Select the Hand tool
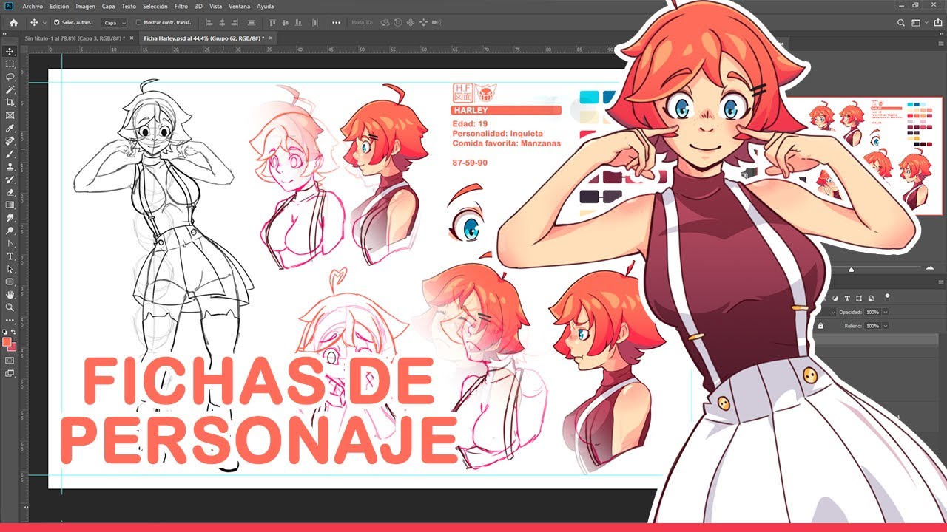The width and height of the screenshot is (947, 532). 10,294
